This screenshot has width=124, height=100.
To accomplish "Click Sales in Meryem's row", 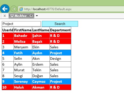I will 60,47.
